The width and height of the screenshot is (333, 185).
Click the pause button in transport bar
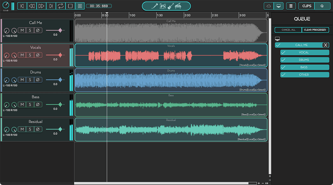80,6
